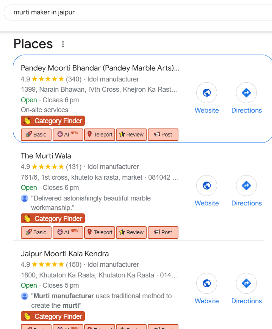Click Category Finder under The Murti Wala
The height and width of the screenshot is (329, 272).
tap(53, 219)
